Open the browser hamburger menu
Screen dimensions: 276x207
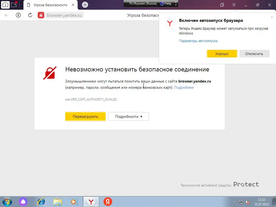[234, 5]
